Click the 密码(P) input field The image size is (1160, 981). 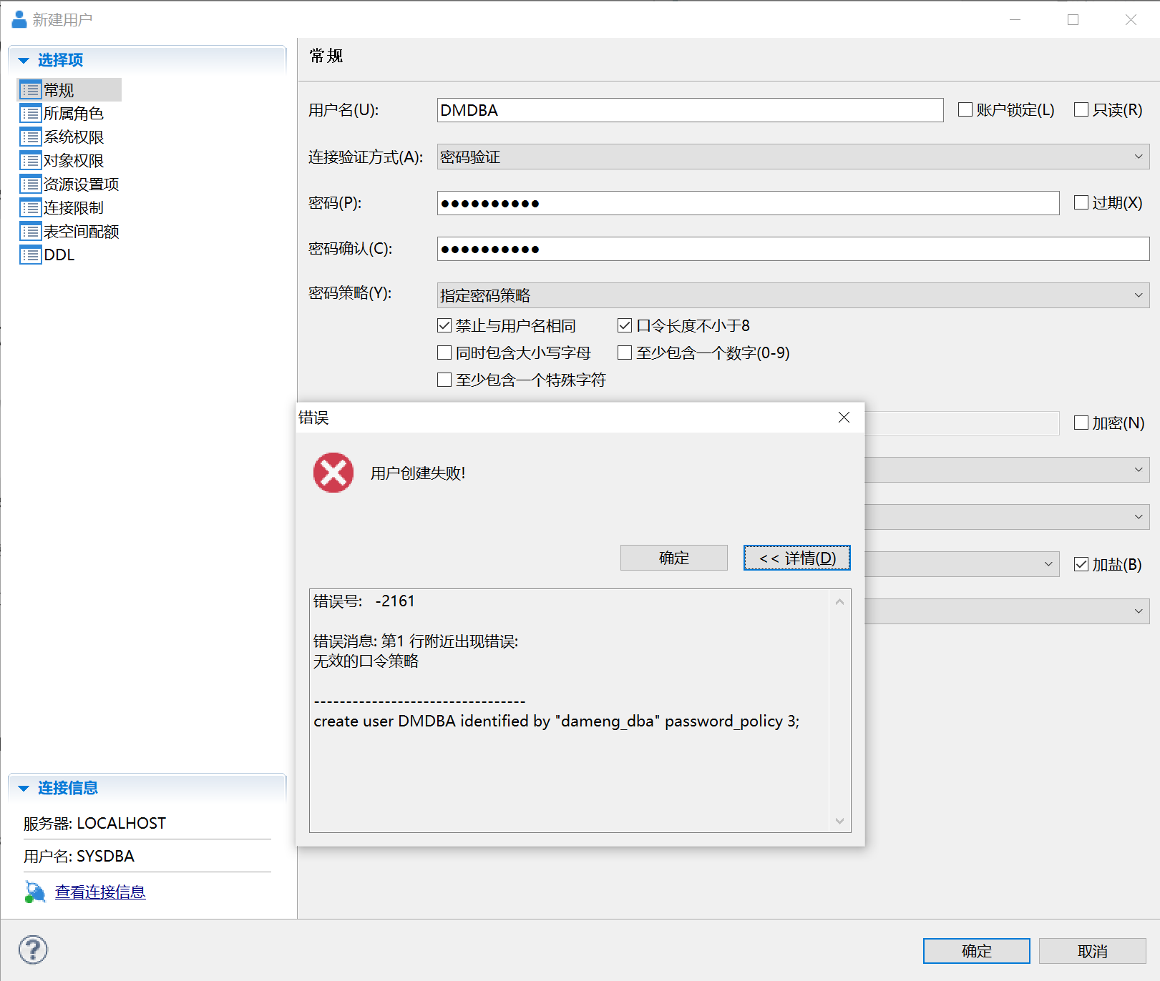[x=749, y=203]
